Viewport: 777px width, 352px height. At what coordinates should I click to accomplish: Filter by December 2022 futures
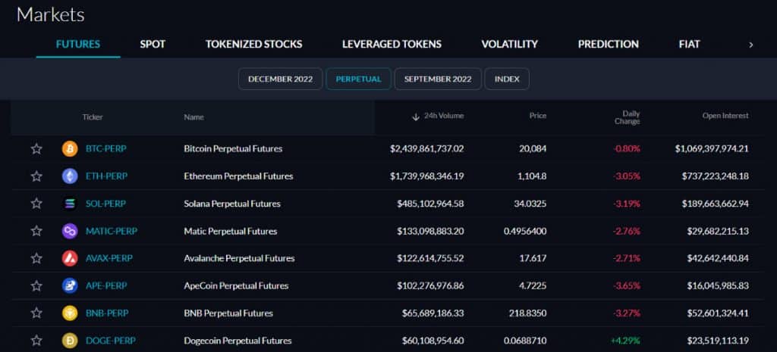click(x=280, y=79)
